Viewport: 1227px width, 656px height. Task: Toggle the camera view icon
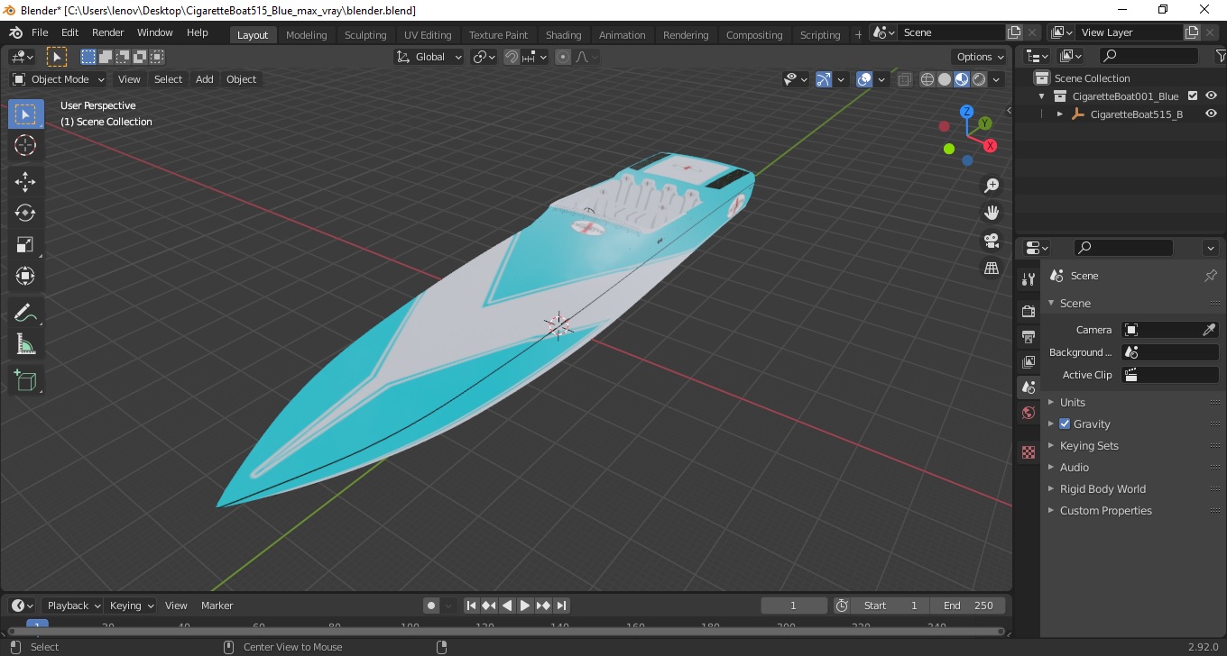[x=992, y=241]
